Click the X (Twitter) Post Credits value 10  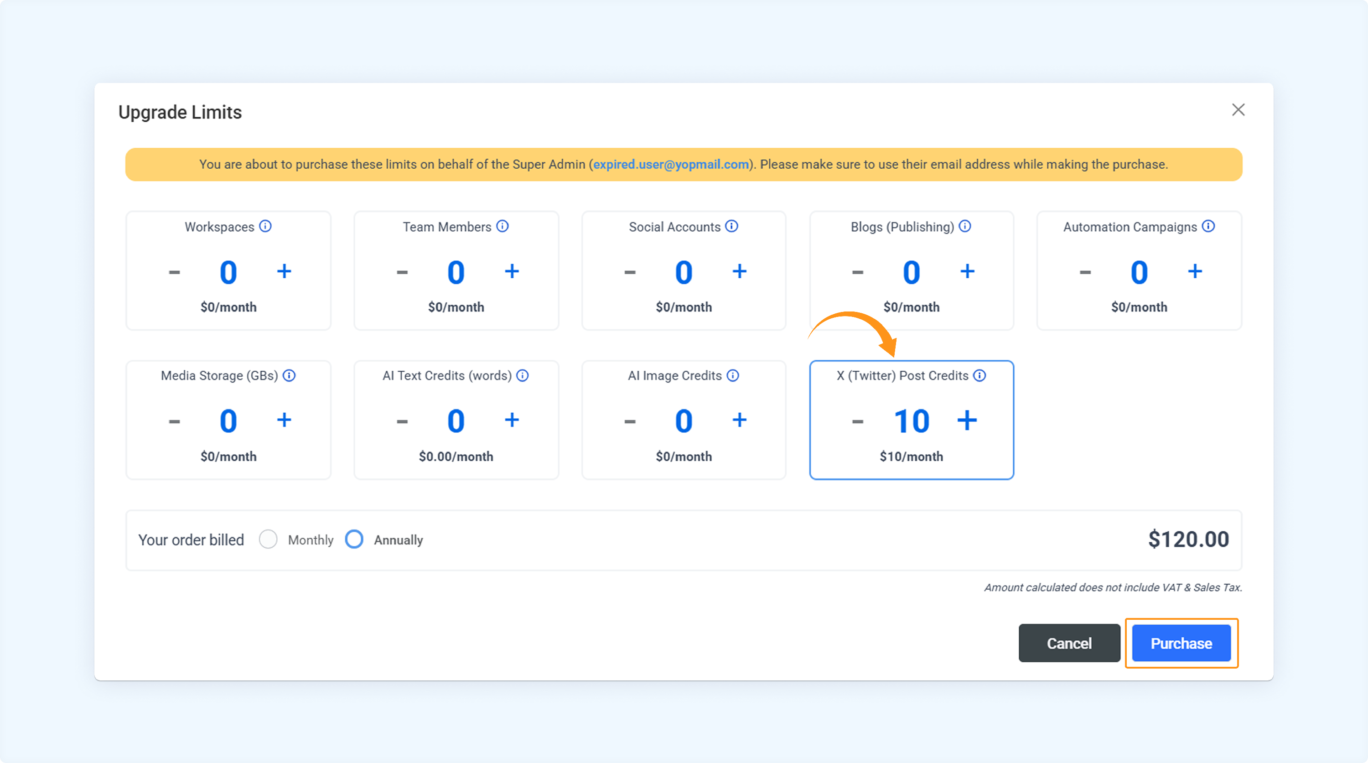[911, 421]
